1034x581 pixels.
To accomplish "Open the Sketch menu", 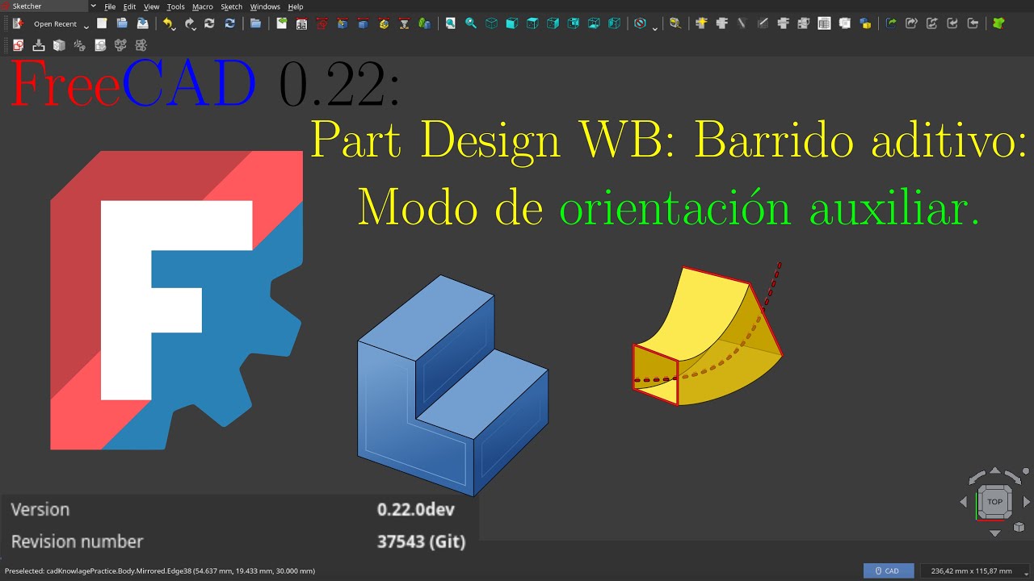I will pyautogui.click(x=232, y=6).
